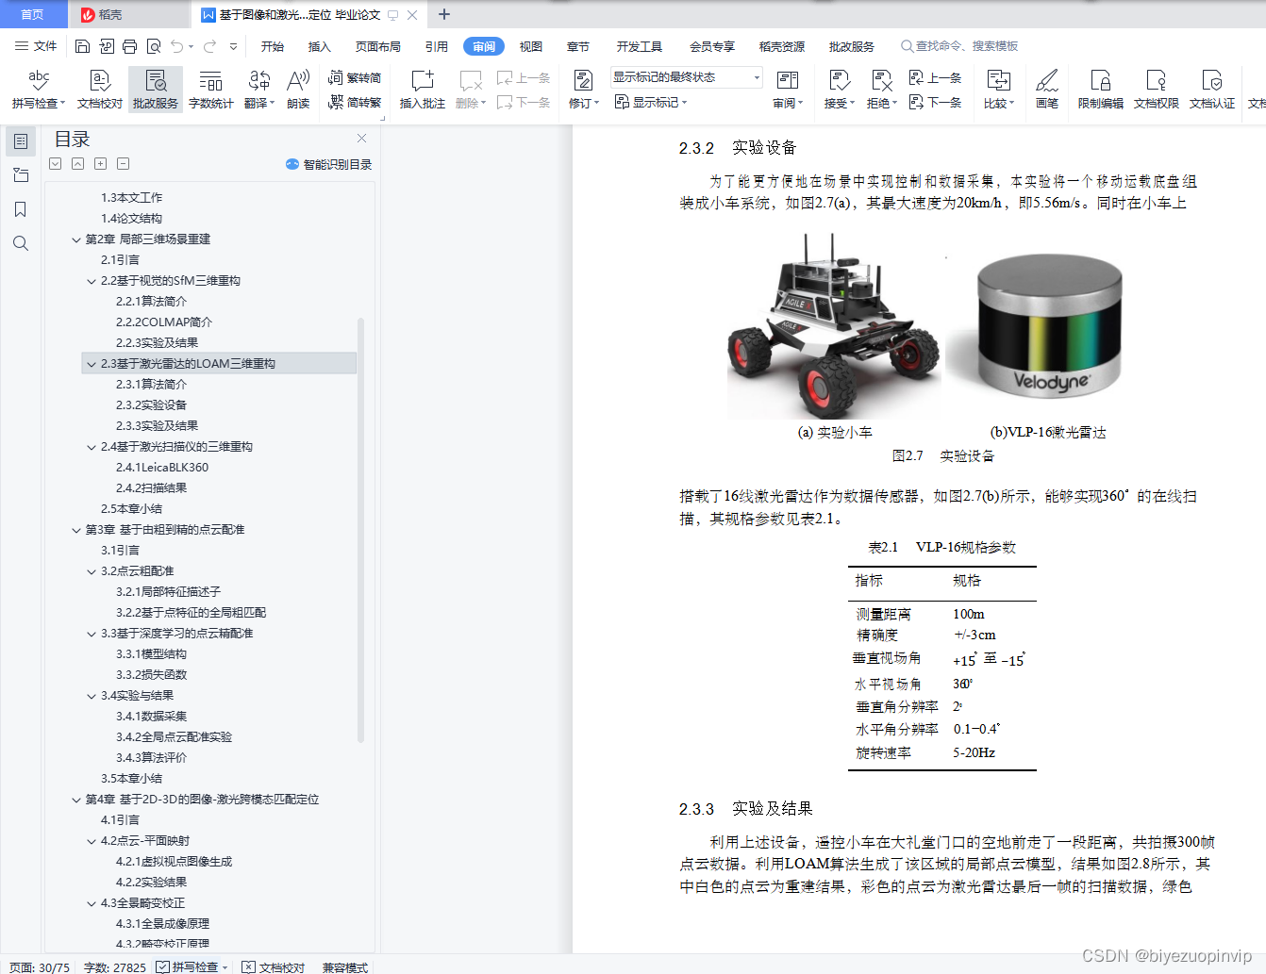Click the Undo arrow icon

pos(177,46)
